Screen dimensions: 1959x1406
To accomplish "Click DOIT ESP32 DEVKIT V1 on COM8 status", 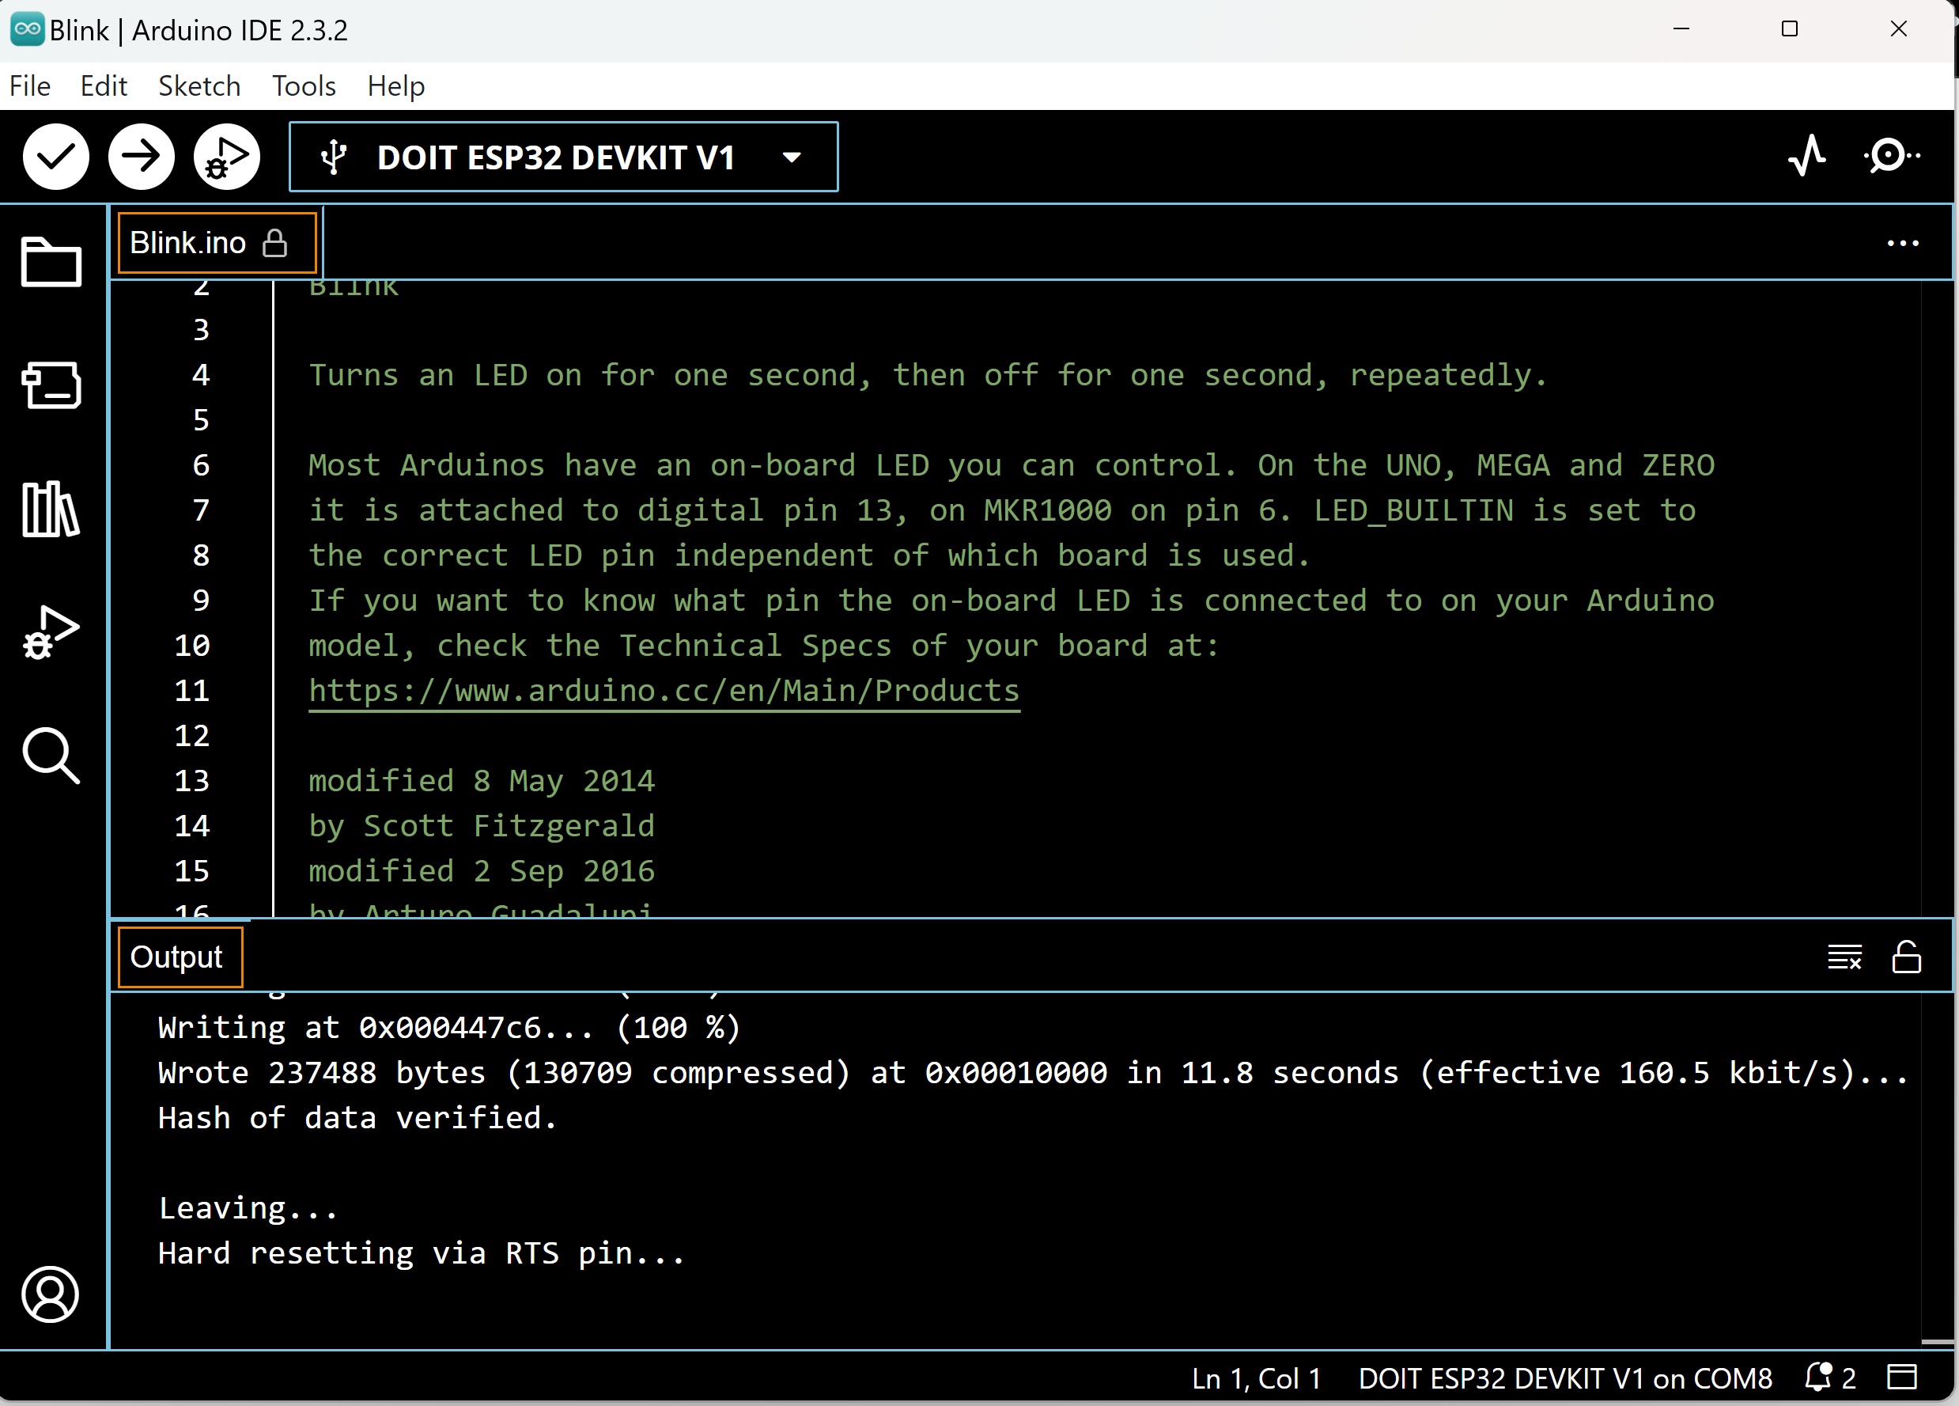I will (x=1565, y=1378).
